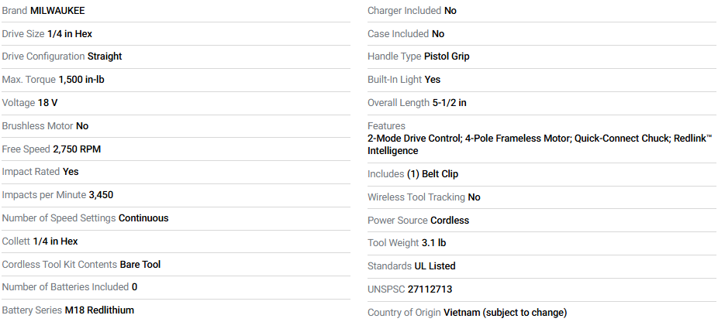Click the Overall Length 5-1/2 in value
This screenshot has height=322, width=718.
click(450, 103)
